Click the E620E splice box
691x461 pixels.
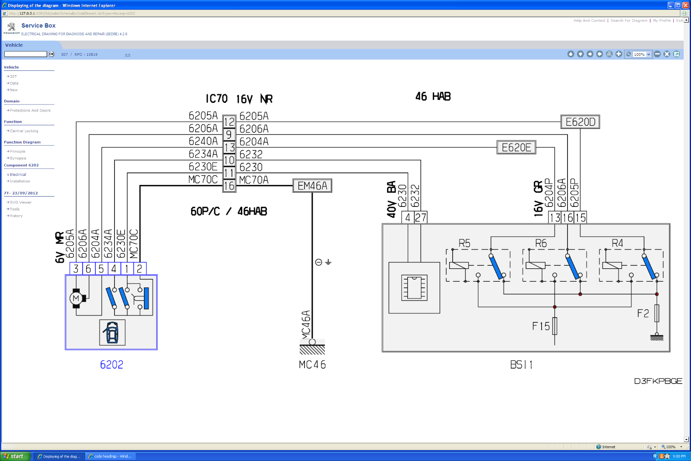click(517, 147)
